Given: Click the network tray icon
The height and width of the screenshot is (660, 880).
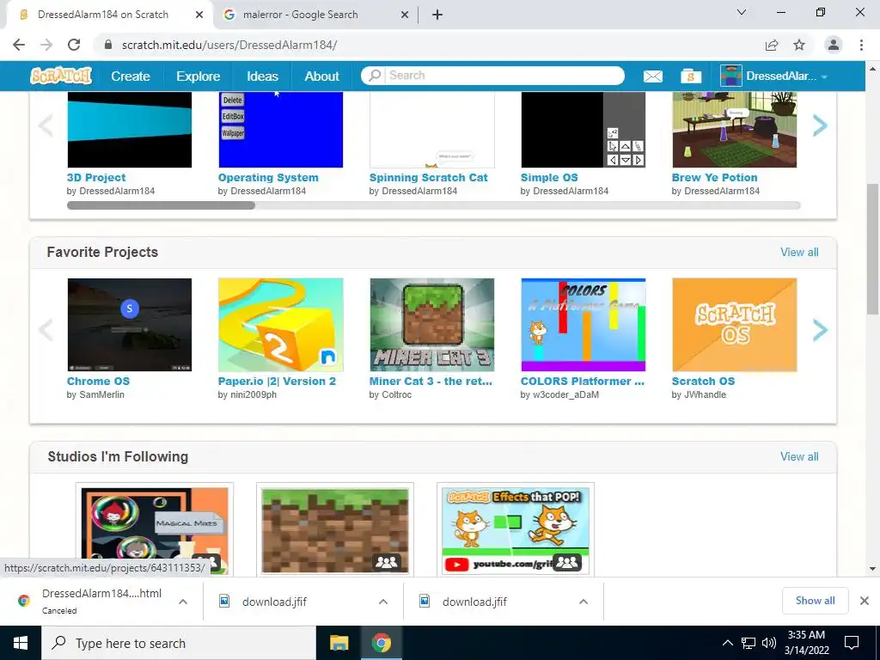Looking at the screenshot, I should click(749, 643).
